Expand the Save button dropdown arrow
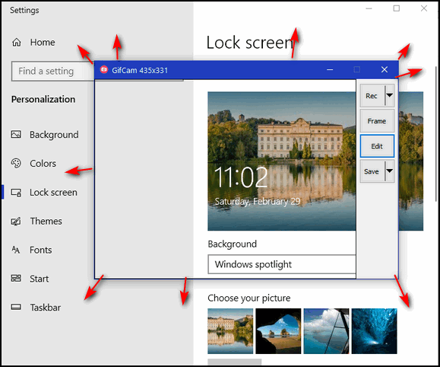 tap(390, 171)
